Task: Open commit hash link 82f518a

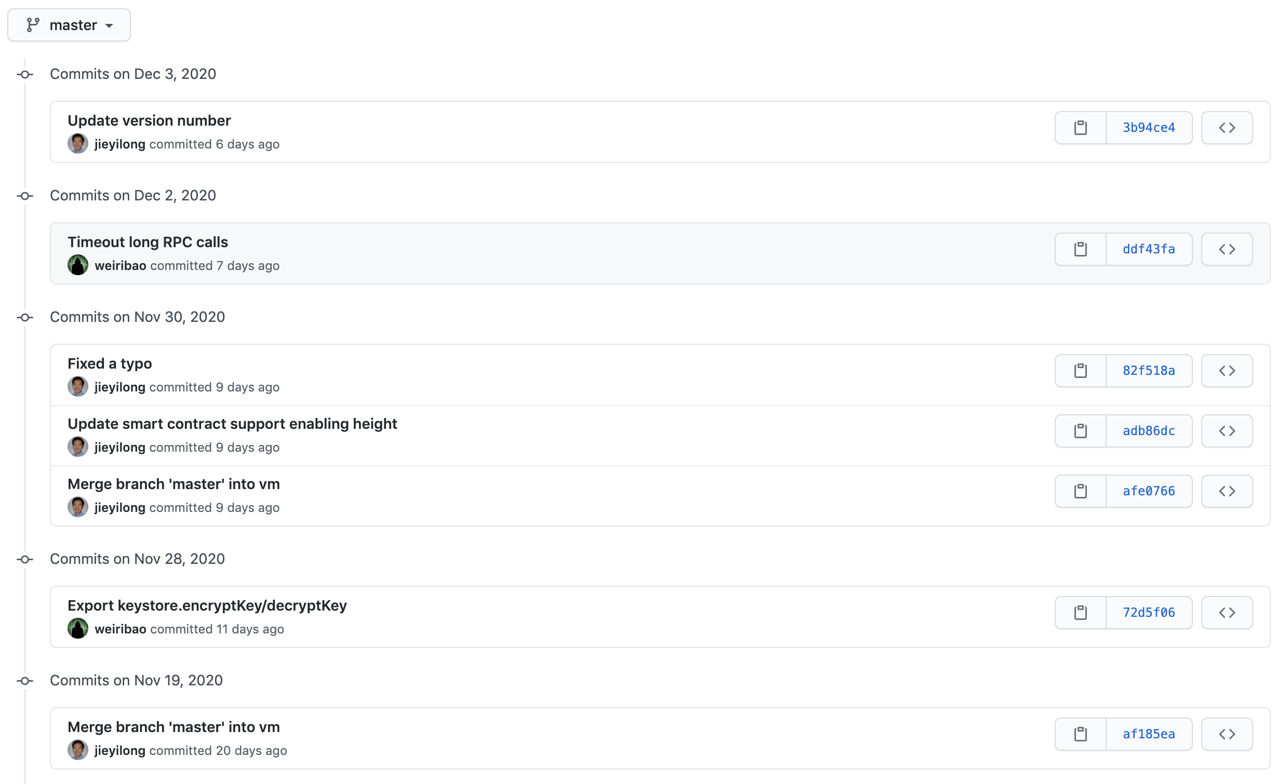Action: 1149,371
